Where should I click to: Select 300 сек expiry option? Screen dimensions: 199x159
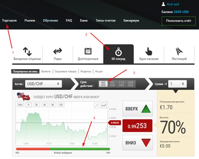pos(131,84)
